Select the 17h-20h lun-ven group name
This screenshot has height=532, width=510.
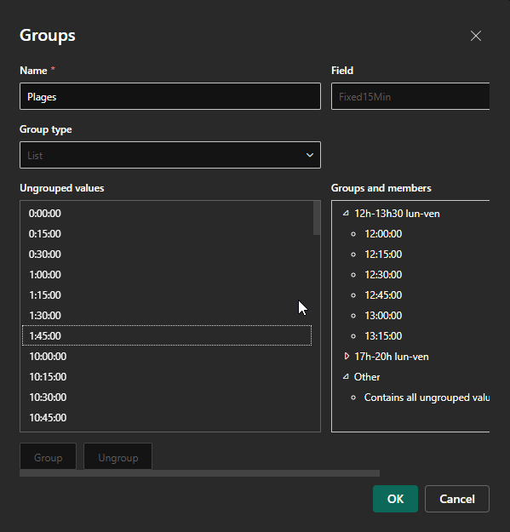392,357
